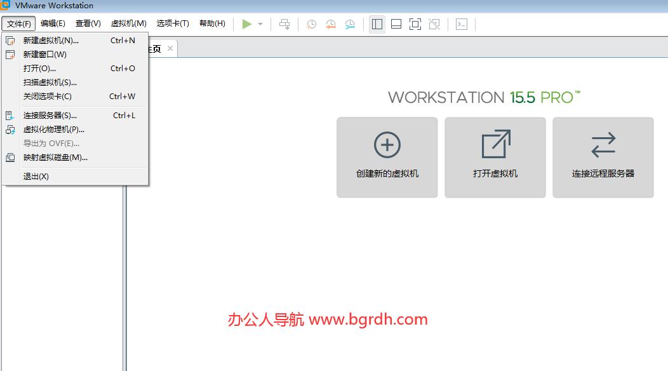Open the 虚拟机(M) menu
668x371 pixels.
click(x=128, y=23)
